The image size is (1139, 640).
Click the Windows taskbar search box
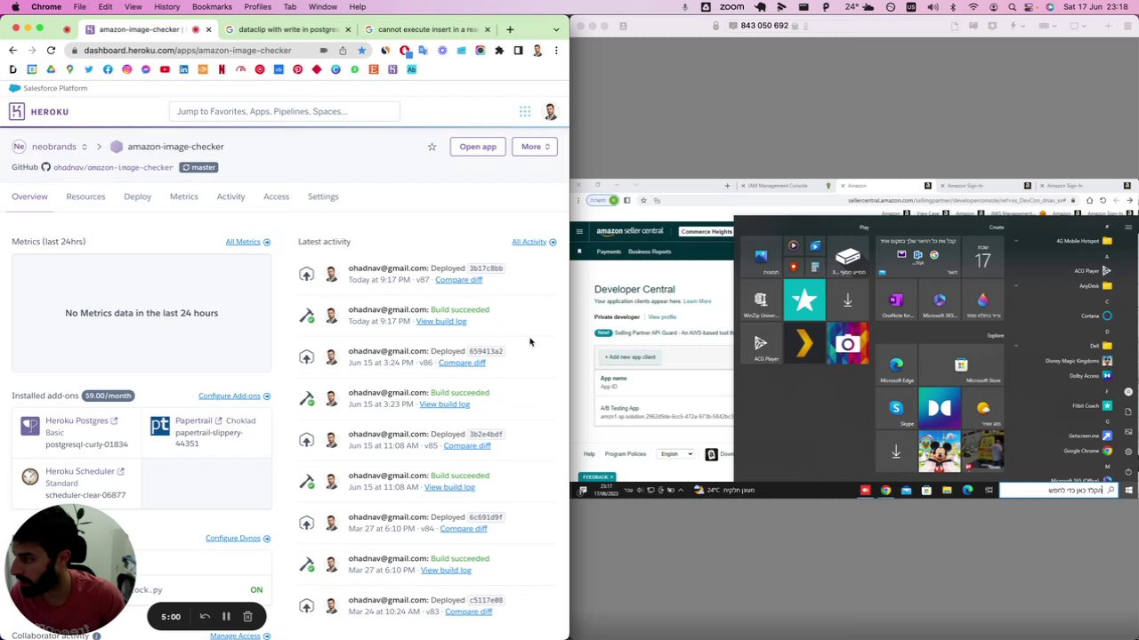[x=1059, y=490]
